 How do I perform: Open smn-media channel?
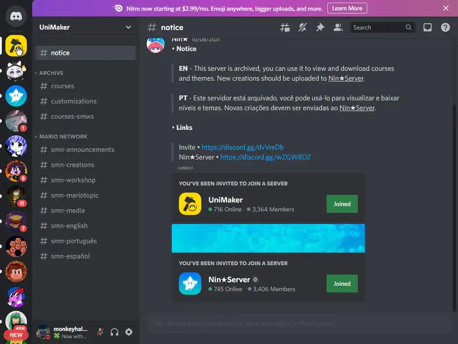[x=85, y=211]
